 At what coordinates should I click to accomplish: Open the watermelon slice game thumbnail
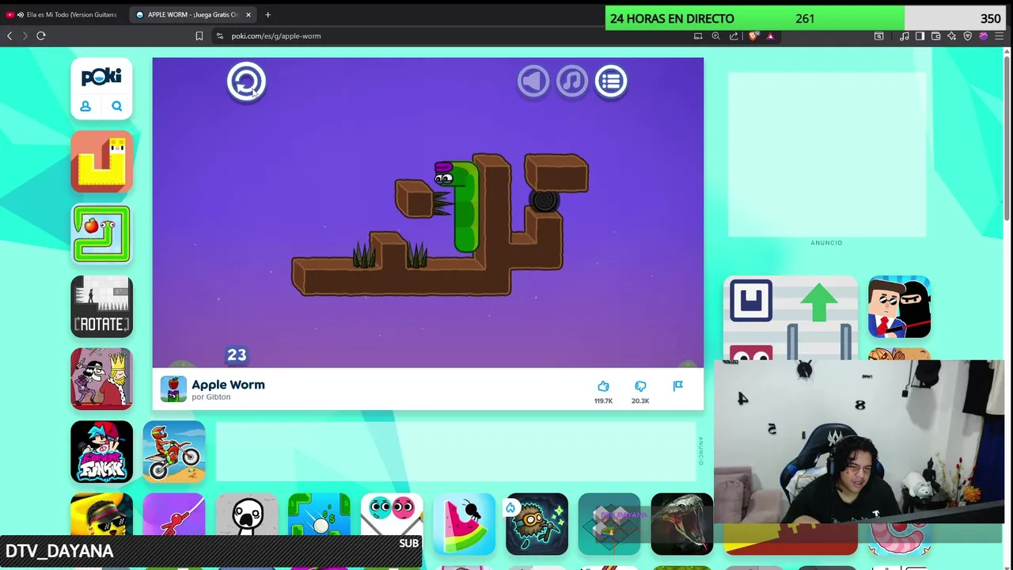pos(465,524)
